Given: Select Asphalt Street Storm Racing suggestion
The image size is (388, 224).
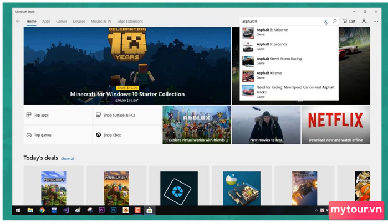Looking at the screenshot, I should 289,61.
